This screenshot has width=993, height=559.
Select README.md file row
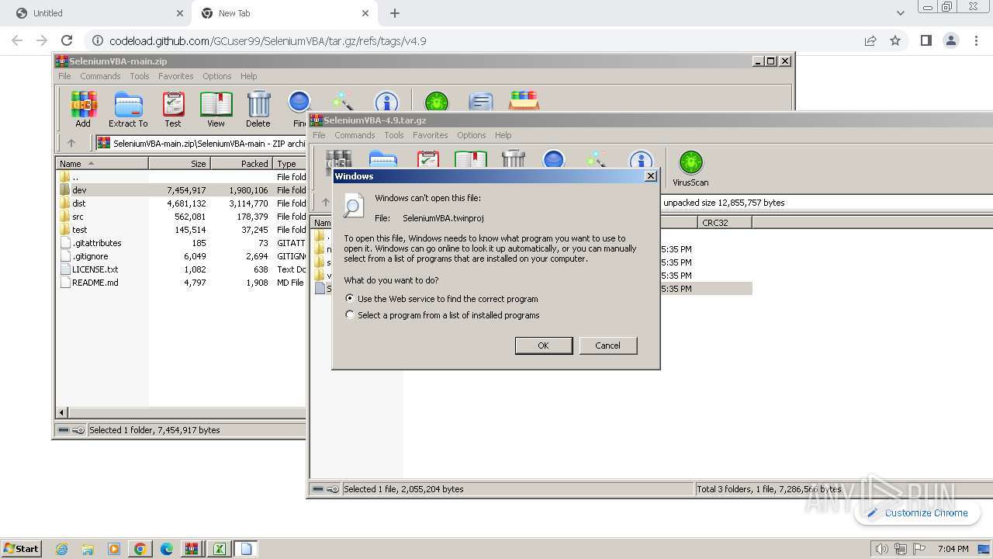tap(182, 283)
